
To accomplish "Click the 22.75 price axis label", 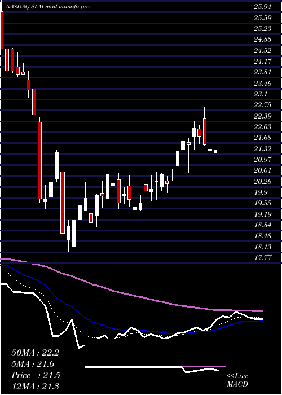I will click(x=263, y=105).
